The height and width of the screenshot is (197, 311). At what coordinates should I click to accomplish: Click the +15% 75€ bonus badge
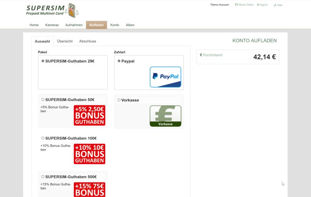[x=89, y=189]
